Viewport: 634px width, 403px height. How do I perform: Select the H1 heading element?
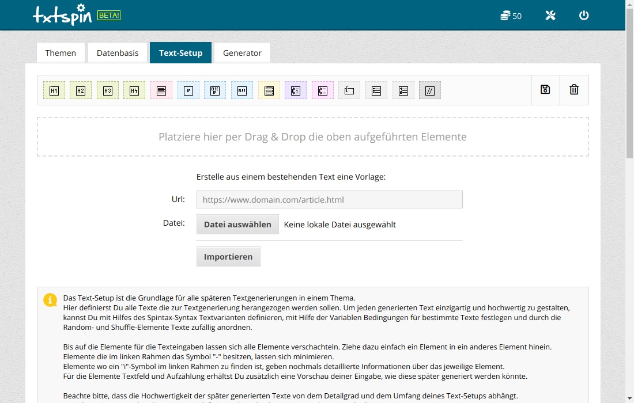pyautogui.click(x=54, y=90)
